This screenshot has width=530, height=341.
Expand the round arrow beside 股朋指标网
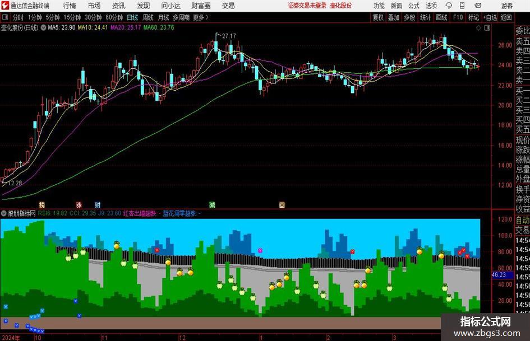click(4, 213)
